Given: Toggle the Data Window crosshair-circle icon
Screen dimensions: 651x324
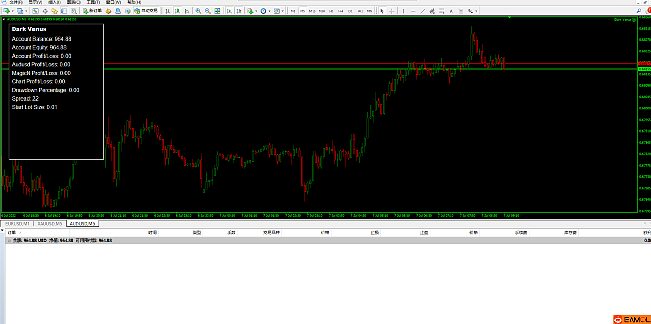Looking at the screenshot, I should (x=45, y=11).
